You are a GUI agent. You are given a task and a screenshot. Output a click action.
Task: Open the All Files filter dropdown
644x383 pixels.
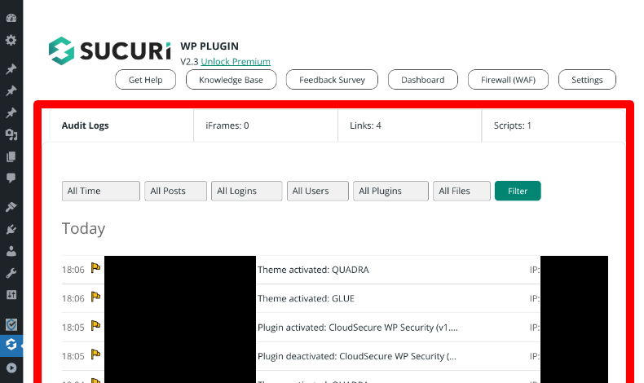tap(461, 191)
